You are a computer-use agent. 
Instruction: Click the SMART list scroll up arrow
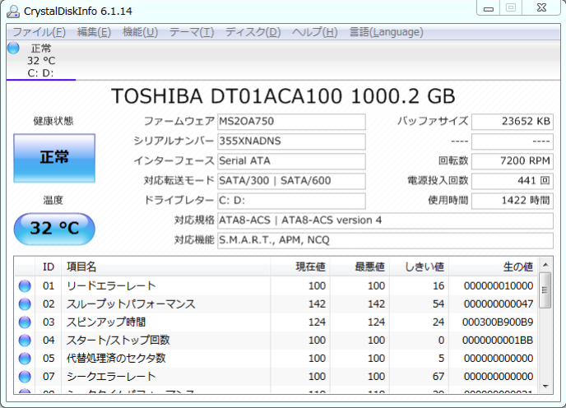(545, 265)
